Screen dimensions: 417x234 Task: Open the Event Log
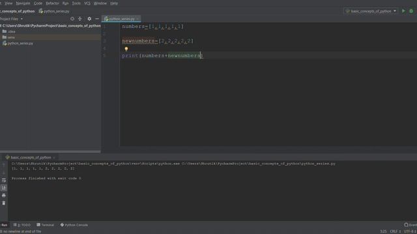410,225
